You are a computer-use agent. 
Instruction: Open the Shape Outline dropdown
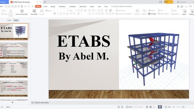click(x=164, y=14)
